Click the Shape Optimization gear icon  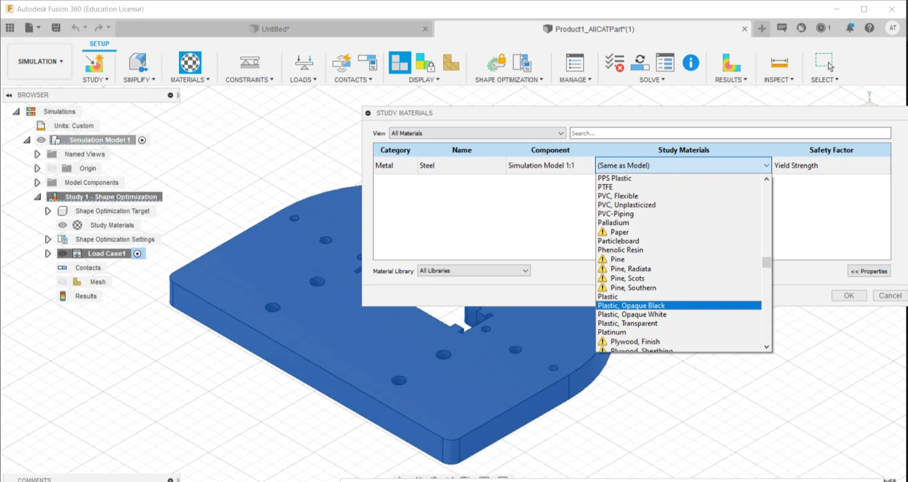coord(496,62)
